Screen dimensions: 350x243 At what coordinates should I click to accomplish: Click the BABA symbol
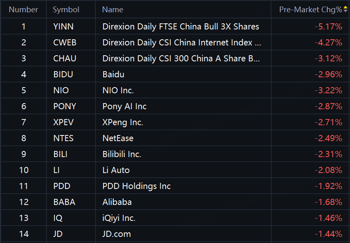[x=64, y=202]
